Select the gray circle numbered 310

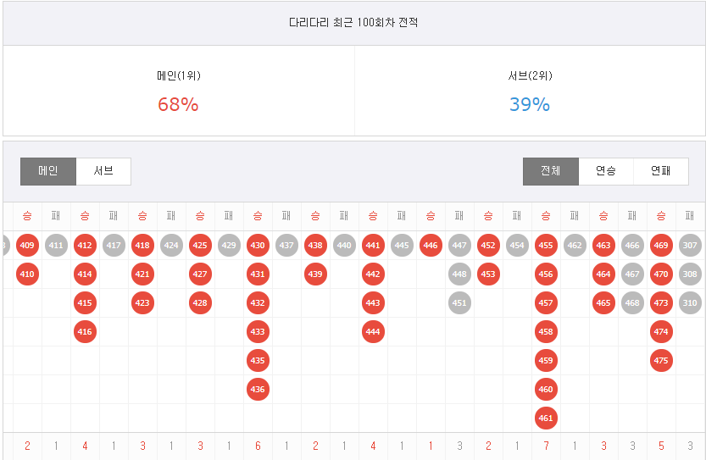pos(690,303)
